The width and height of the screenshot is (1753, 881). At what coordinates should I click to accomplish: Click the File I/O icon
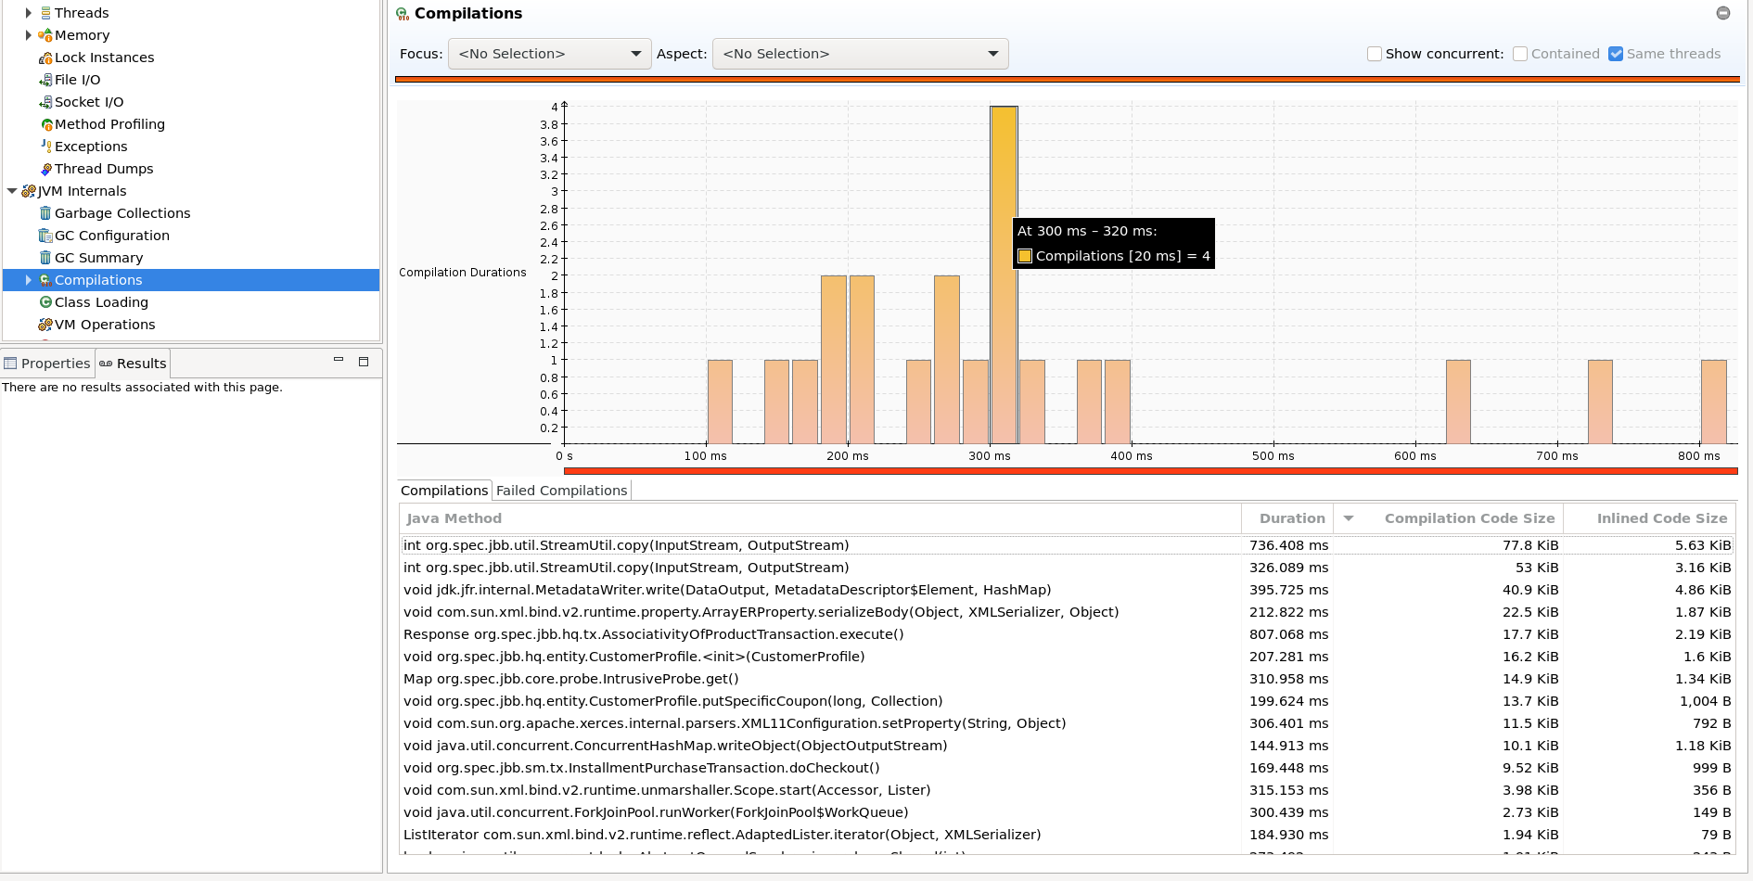pyautogui.click(x=45, y=80)
